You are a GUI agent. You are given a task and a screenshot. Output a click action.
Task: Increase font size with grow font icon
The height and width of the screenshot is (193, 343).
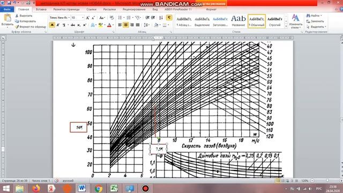point(87,18)
